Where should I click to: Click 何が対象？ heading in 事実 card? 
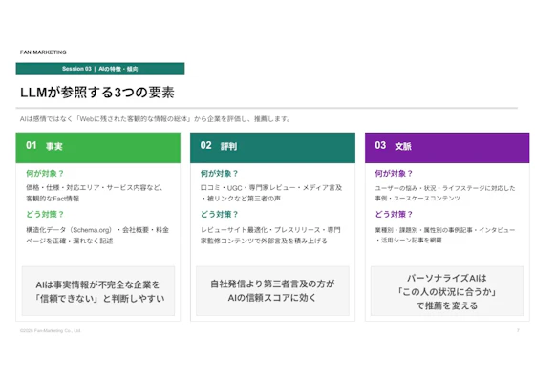coord(45,174)
